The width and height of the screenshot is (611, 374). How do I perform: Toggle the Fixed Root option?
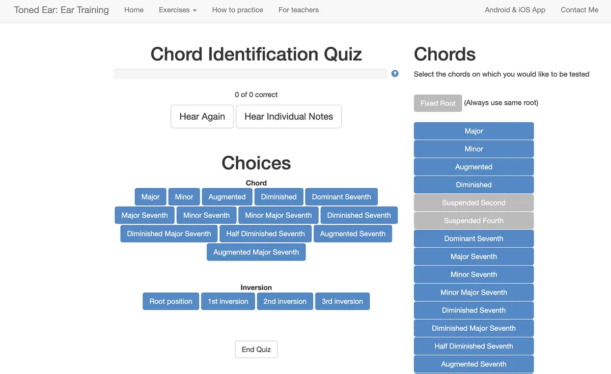click(438, 103)
